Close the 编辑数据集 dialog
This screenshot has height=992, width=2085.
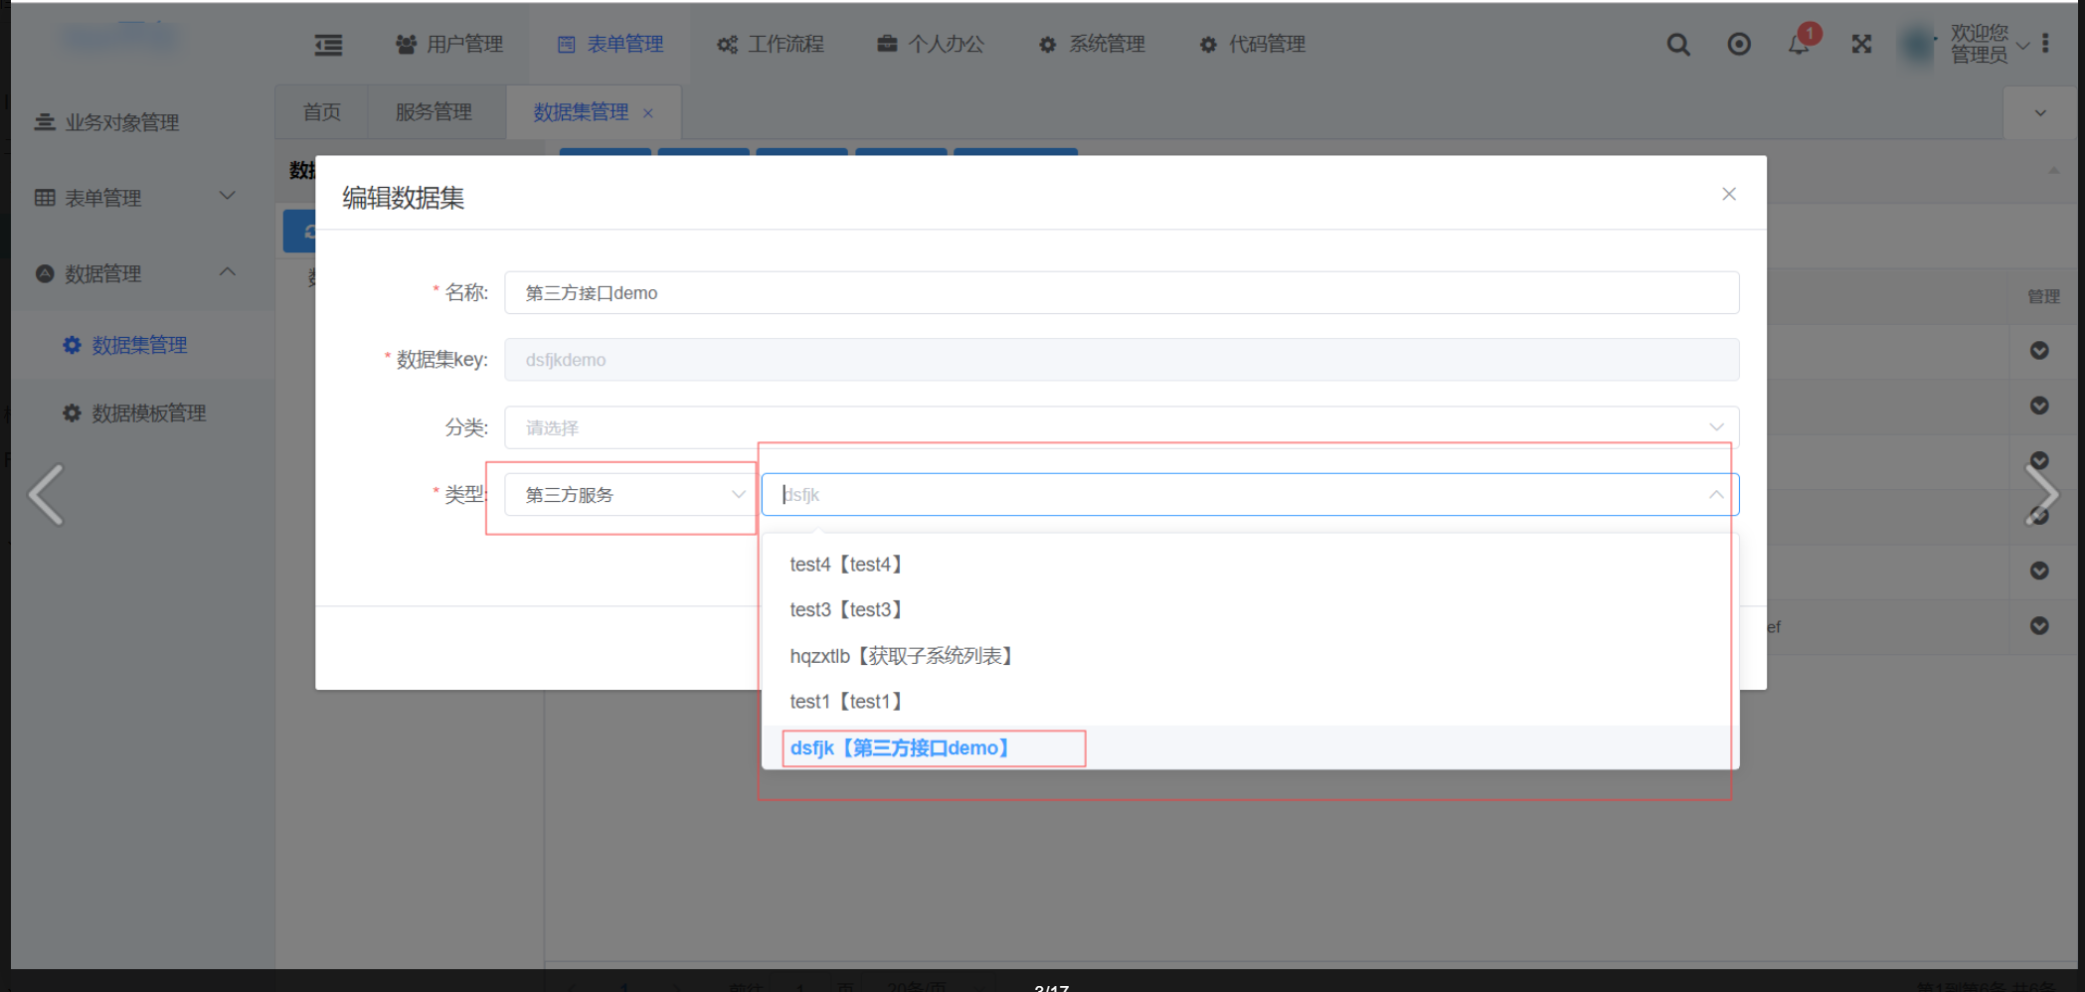coord(1729,194)
